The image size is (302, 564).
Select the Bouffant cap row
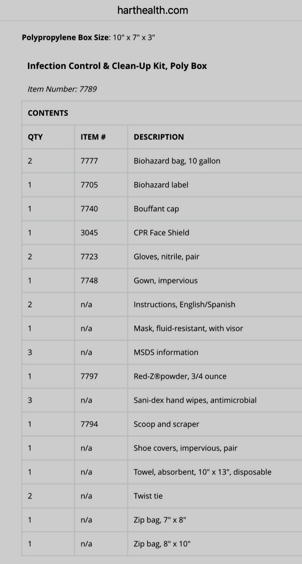162,209
